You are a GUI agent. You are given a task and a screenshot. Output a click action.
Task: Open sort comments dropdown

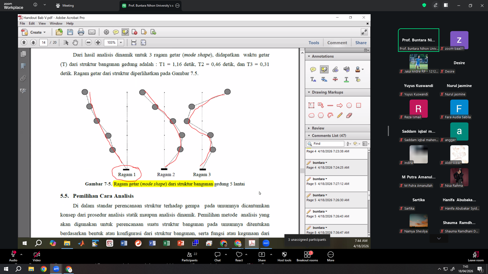coord(349,144)
